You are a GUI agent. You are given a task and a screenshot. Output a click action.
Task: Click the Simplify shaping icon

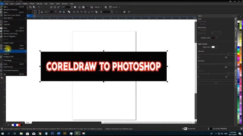85,12
